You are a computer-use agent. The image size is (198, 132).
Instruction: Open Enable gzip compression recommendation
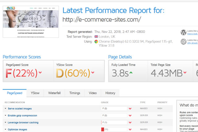pos(23,116)
